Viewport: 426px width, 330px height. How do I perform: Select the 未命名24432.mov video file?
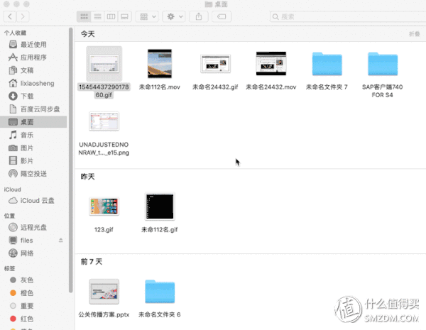click(x=271, y=64)
